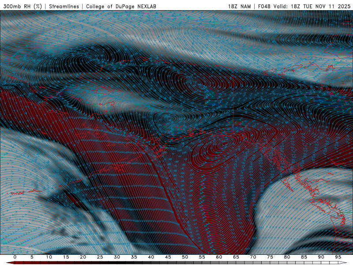The width and height of the screenshot is (353, 265).
Task: Click the '70' color scale label
Action: pos(253,257)
